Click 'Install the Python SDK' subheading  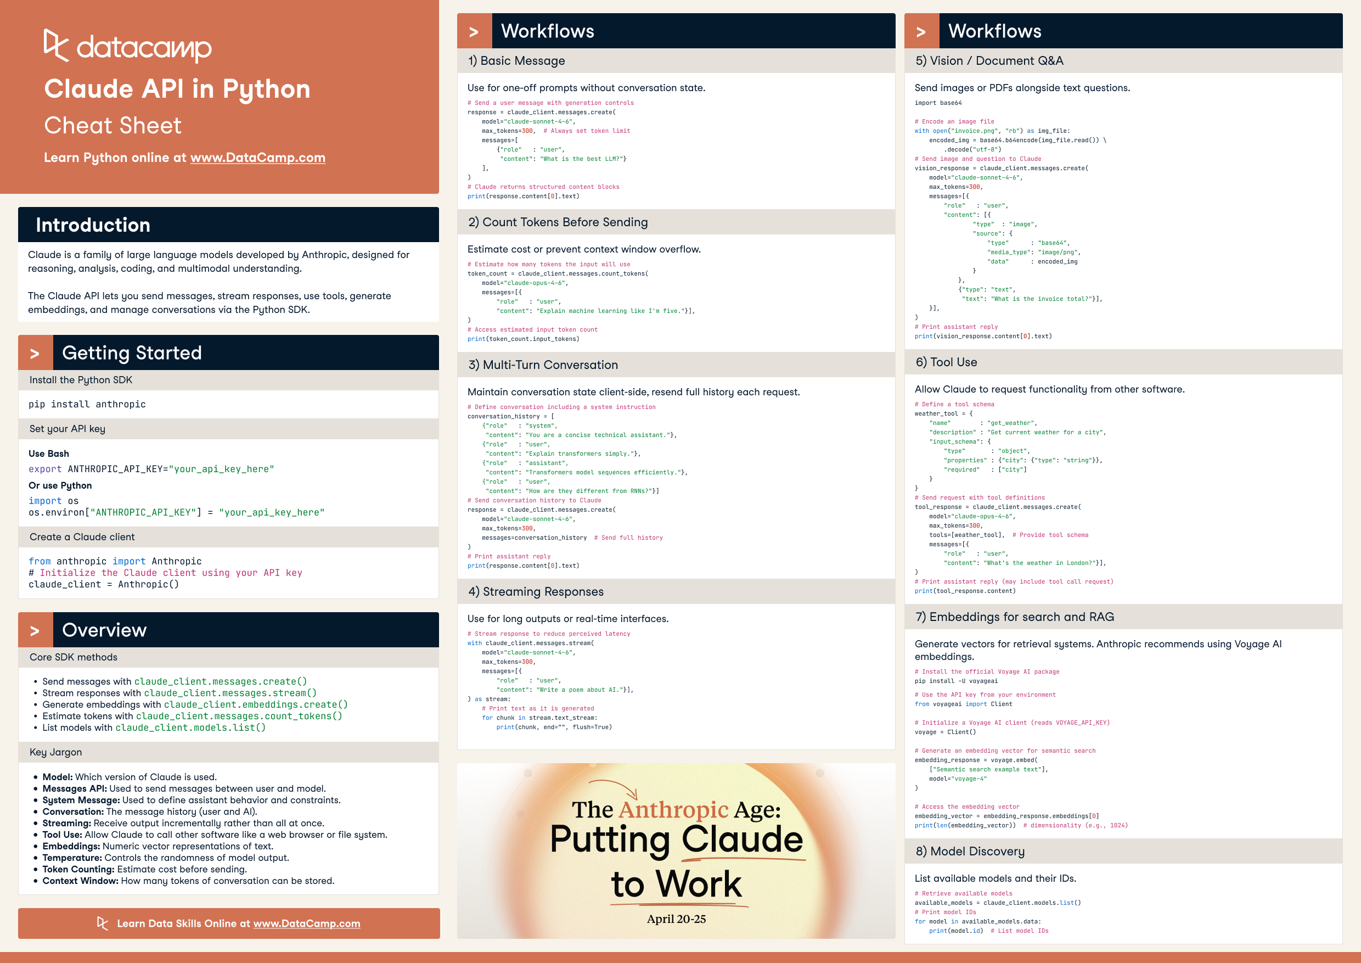81,380
